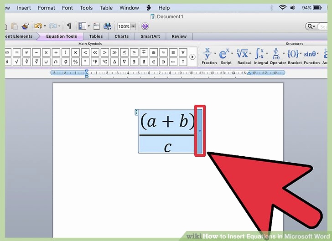Insert the identical-to triple bar symbol
The width and height of the screenshot is (332, 241).
tap(173, 52)
